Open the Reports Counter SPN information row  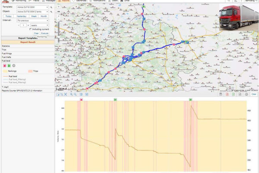click(28, 91)
